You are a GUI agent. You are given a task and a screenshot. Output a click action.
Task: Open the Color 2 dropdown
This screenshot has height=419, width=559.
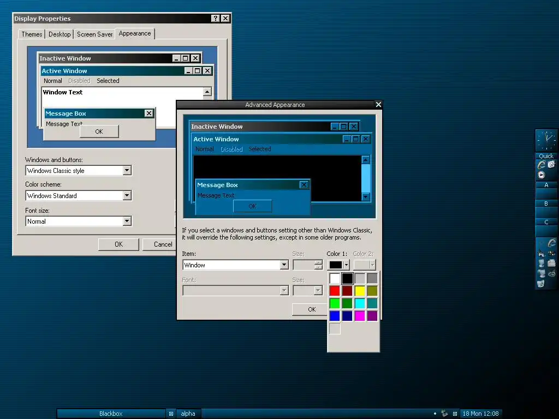click(x=365, y=265)
